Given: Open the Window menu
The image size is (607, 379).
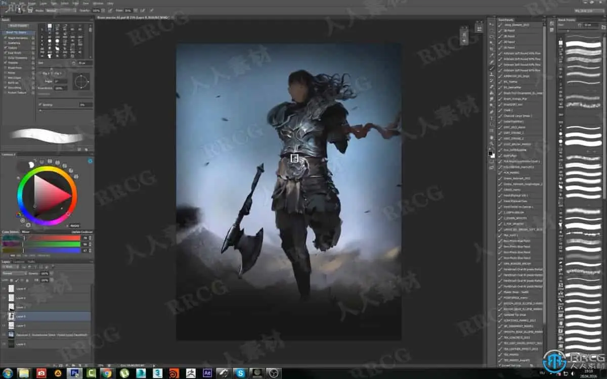Looking at the screenshot, I should point(97,3).
